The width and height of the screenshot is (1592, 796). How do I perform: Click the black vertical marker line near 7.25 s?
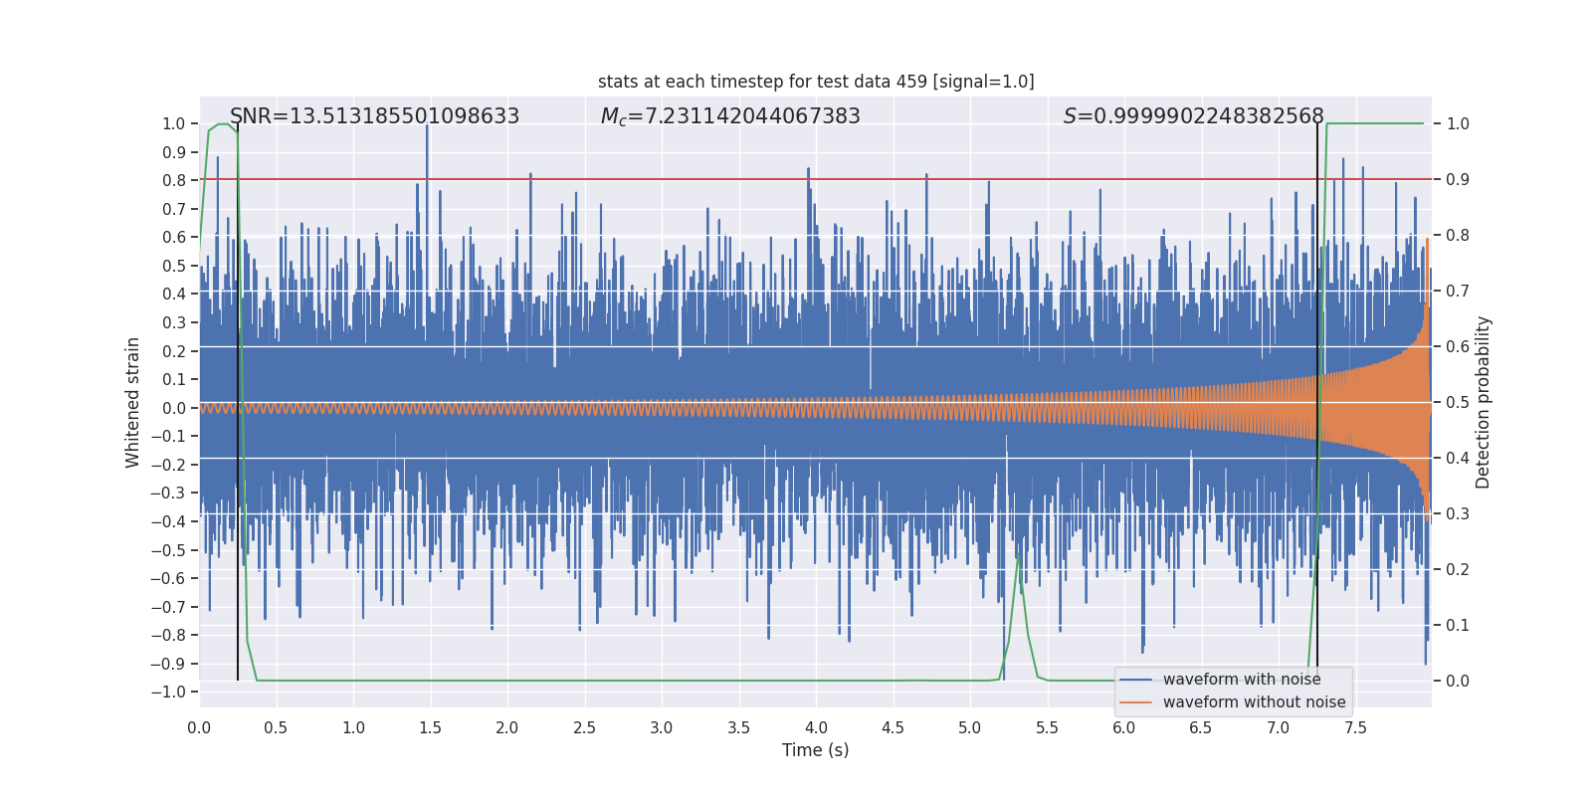pyautogui.click(x=1317, y=402)
